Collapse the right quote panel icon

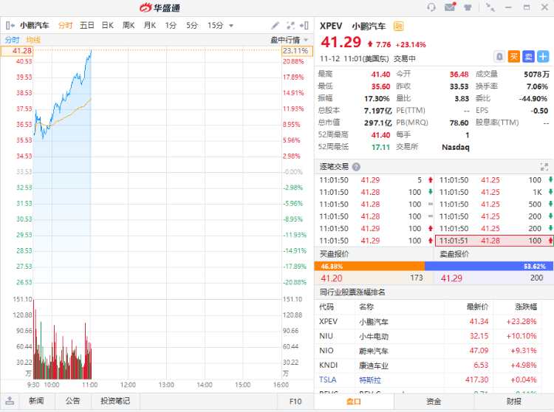click(x=304, y=25)
